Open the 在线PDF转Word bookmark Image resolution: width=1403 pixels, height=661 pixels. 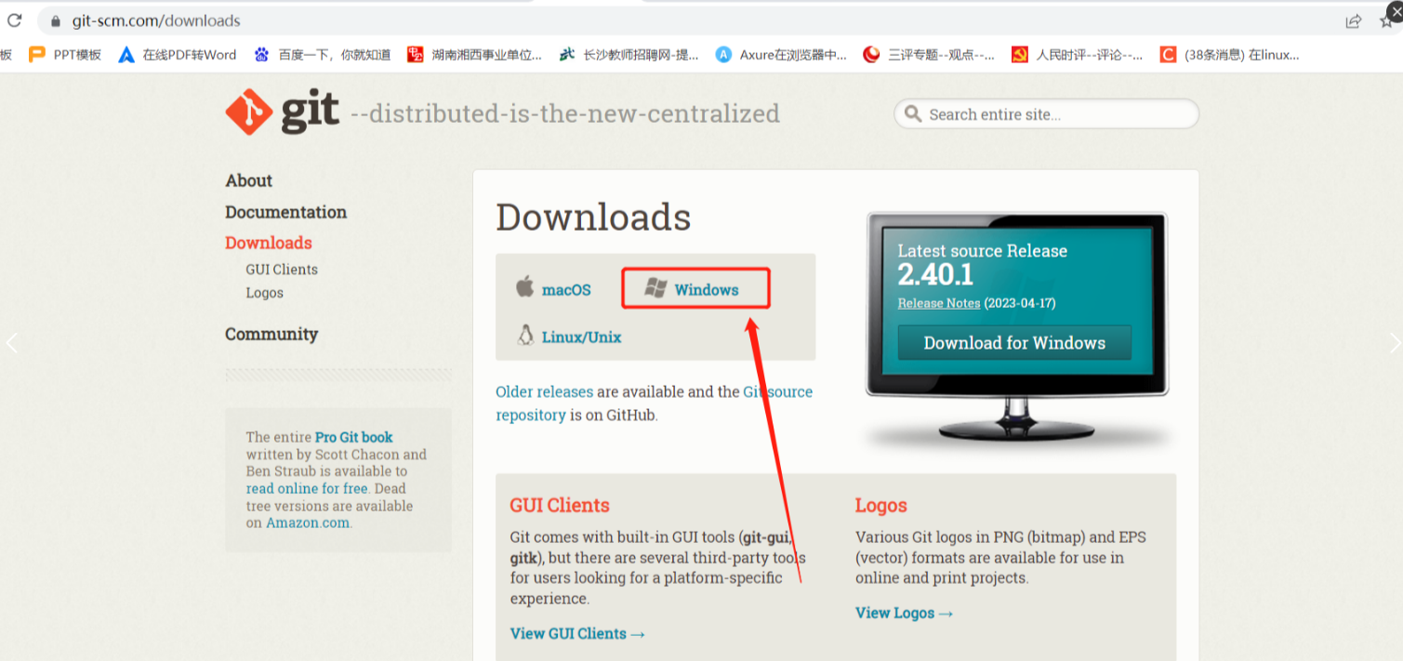[178, 55]
